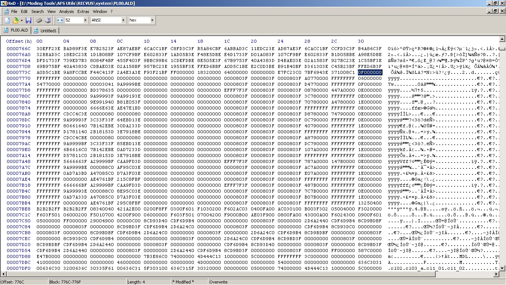Click hex value BD378635

click(x=102, y=90)
